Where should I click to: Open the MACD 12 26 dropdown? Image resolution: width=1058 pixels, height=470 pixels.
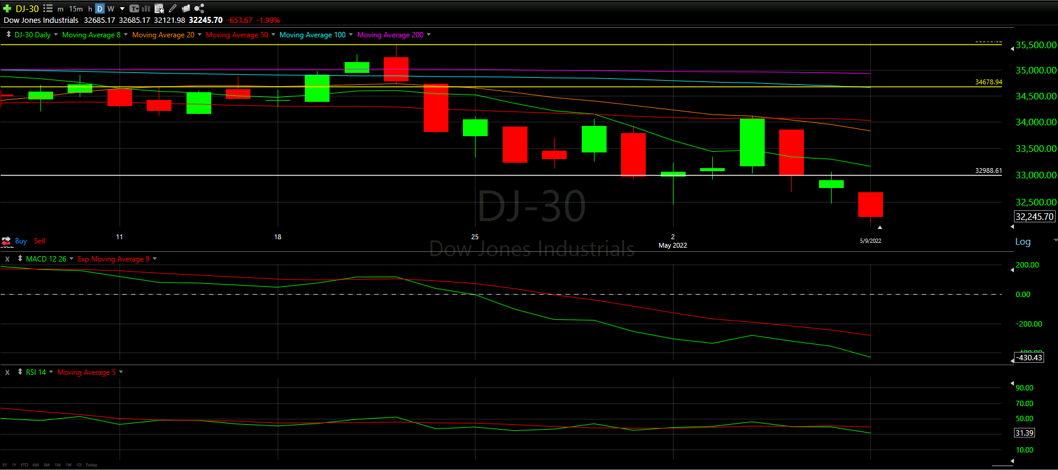pos(71,258)
